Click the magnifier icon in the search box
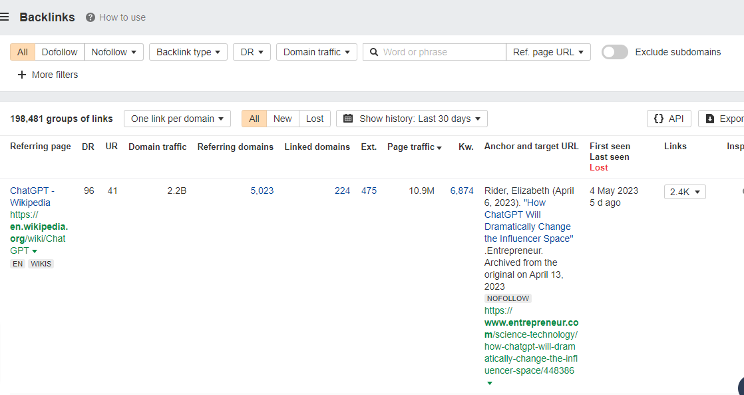Screen dimensions: 744x395 374,52
